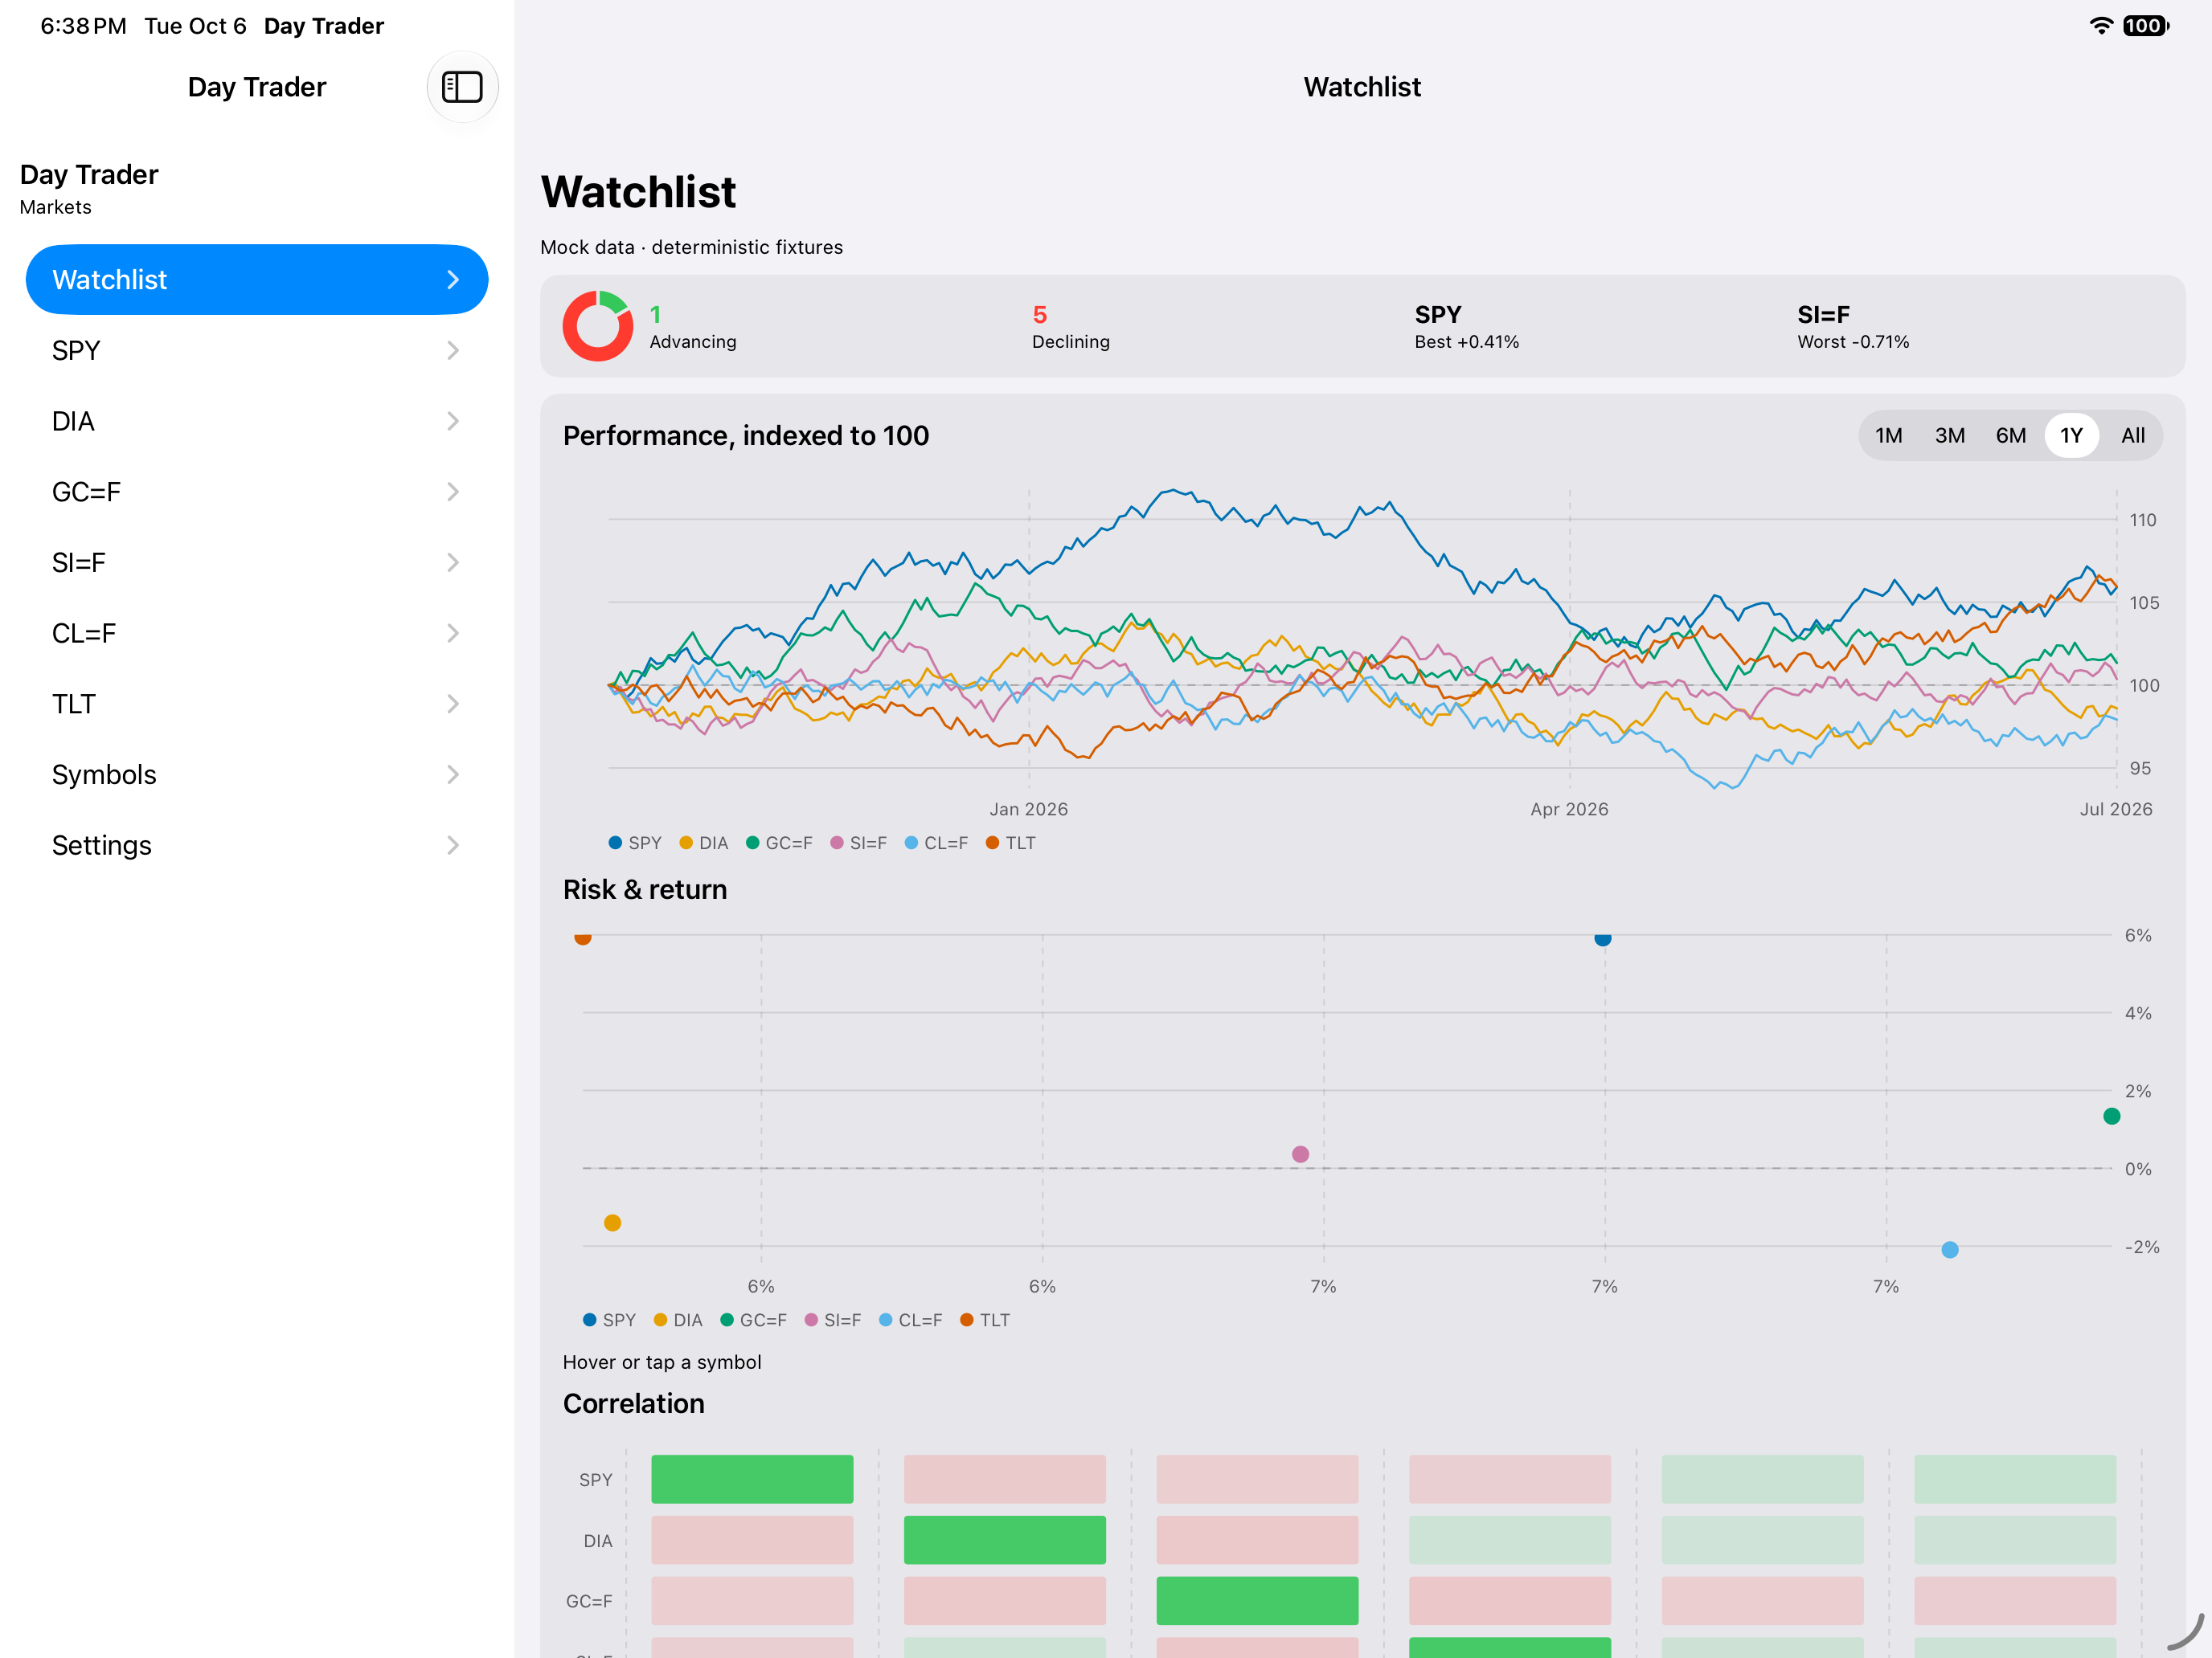The height and width of the screenshot is (1658, 2212).
Task: Toggle the sidebar panel icon
Action: click(x=462, y=87)
